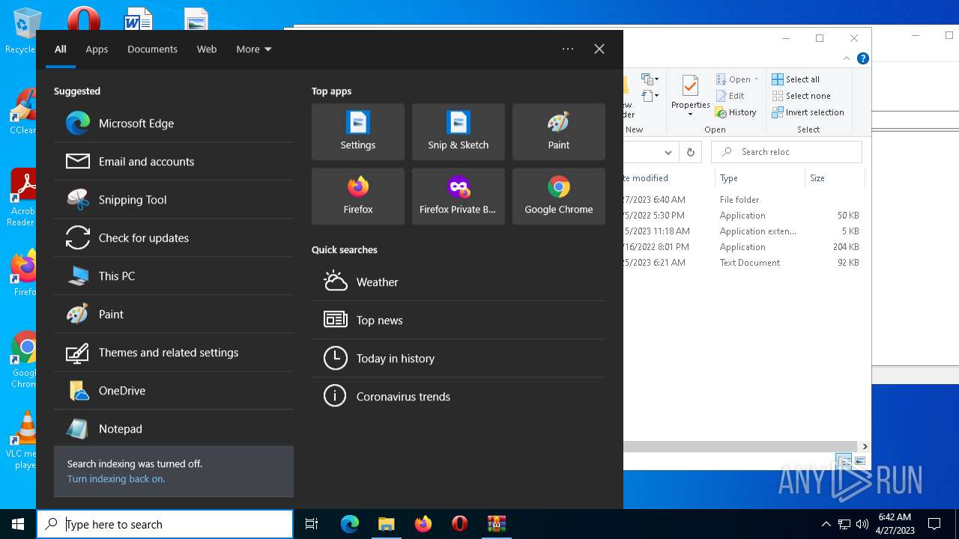Screen dimensions: 959x539
Task: Open OneDrive from suggestions
Action: click(x=174, y=391)
